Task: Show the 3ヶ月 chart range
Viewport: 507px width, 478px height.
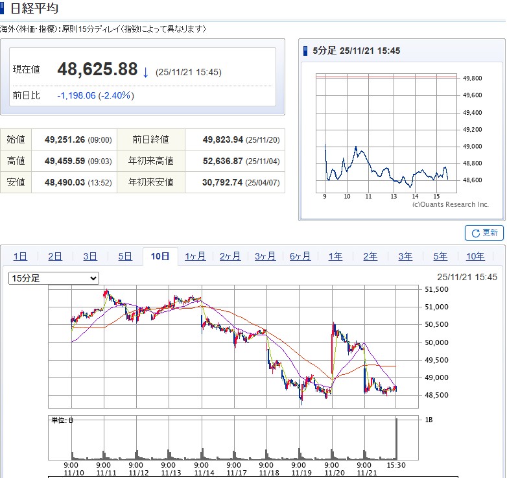Action: (265, 256)
